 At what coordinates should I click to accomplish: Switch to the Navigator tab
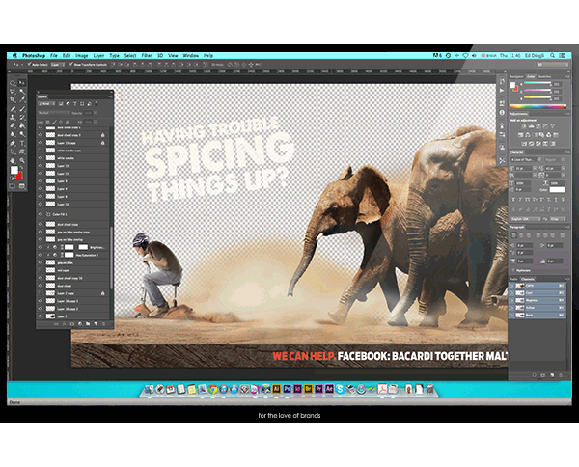pos(516,76)
